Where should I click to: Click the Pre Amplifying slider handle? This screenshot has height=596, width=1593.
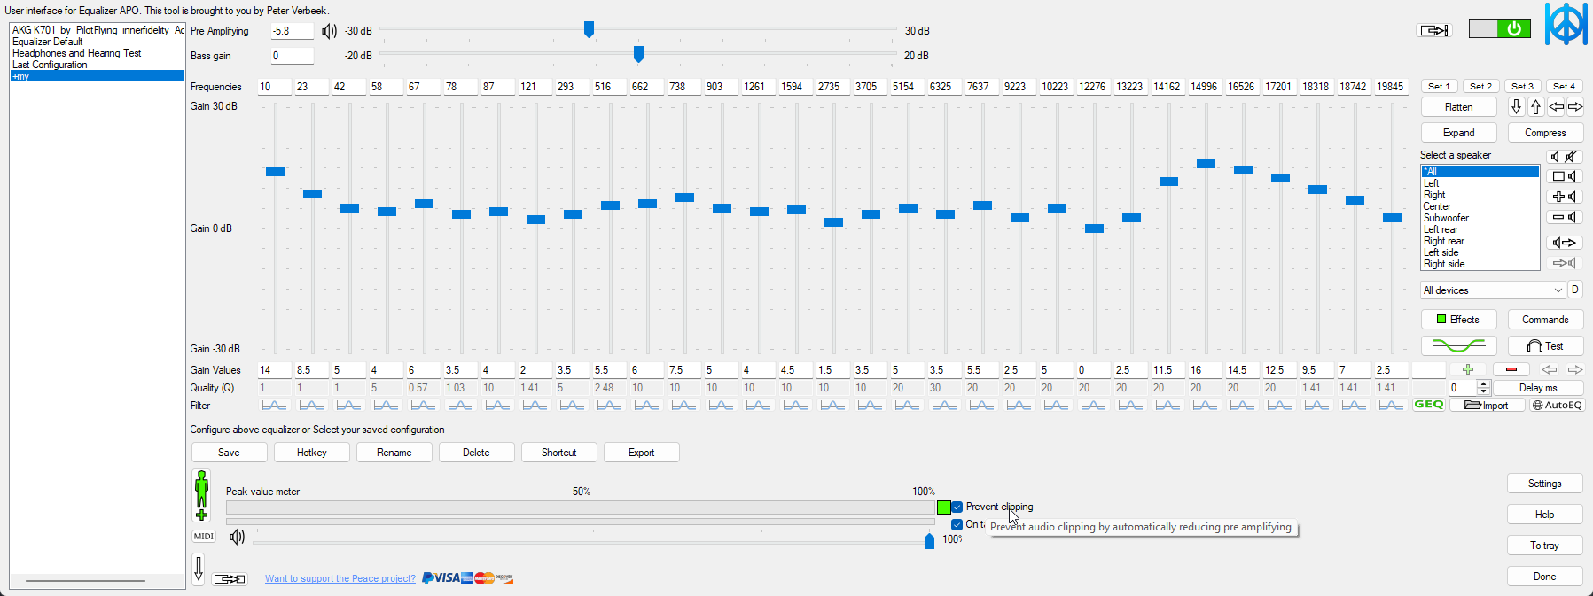[x=589, y=30]
